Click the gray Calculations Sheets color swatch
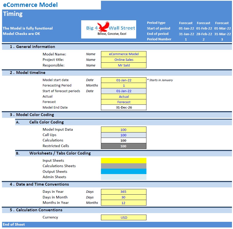 click(124, 166)
